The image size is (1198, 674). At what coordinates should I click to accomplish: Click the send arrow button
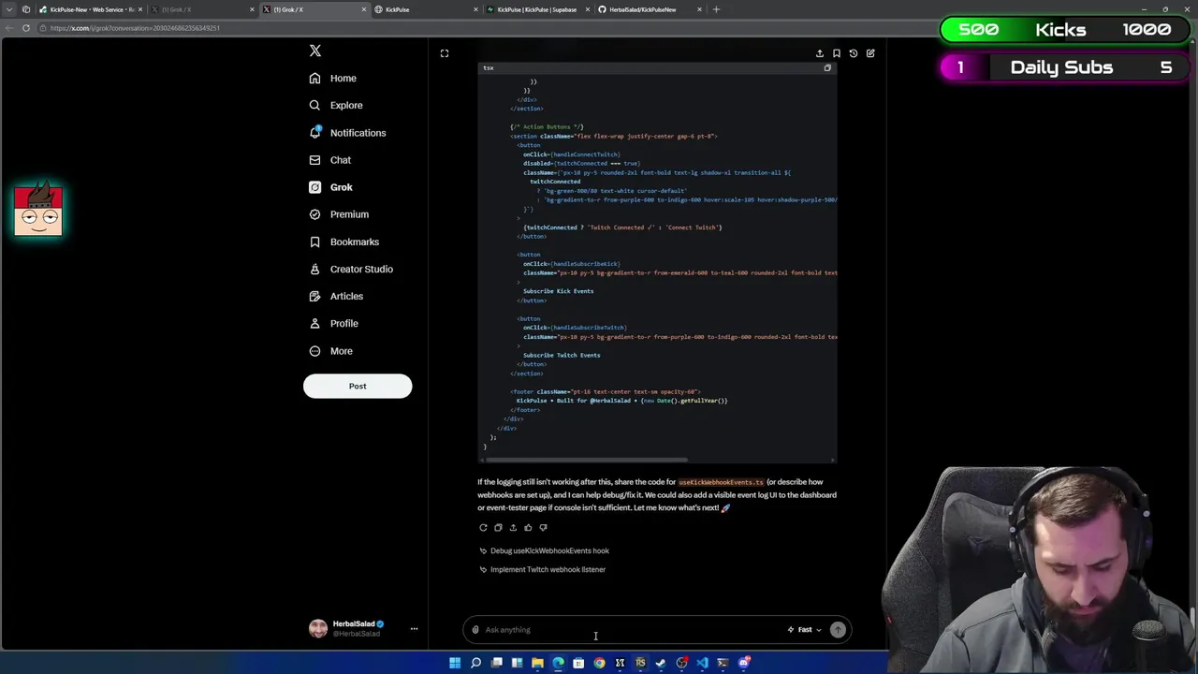tap(838, 630)
